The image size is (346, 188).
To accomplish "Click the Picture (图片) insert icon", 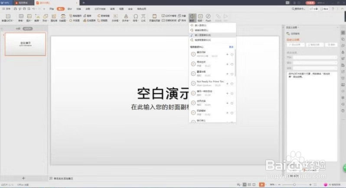I will point(29,17).
